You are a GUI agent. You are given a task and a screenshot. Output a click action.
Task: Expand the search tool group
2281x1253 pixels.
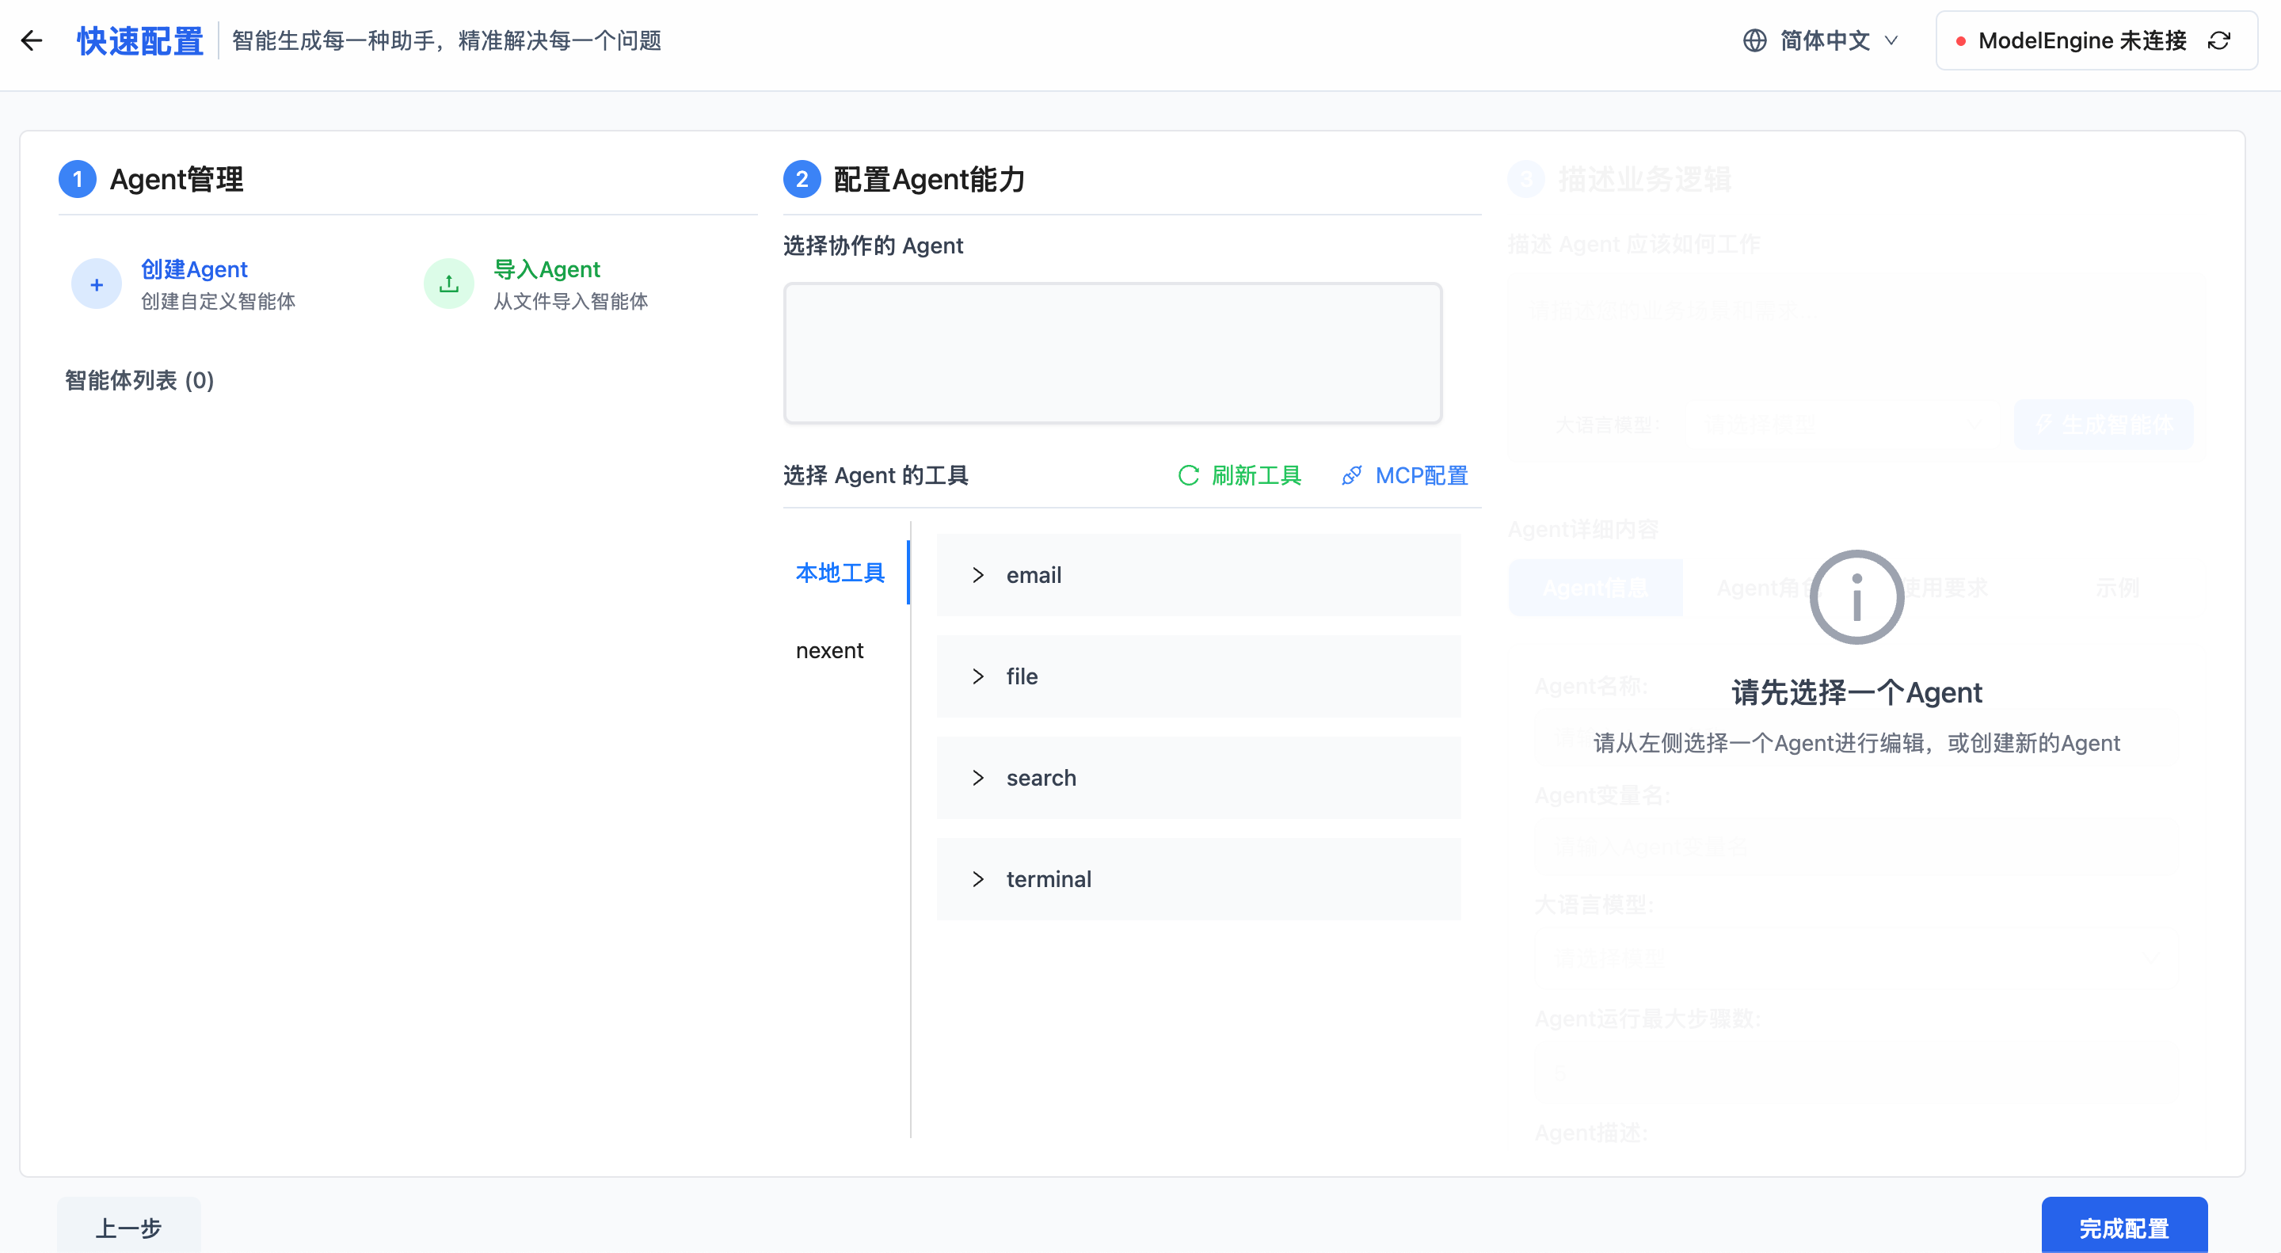977,779
